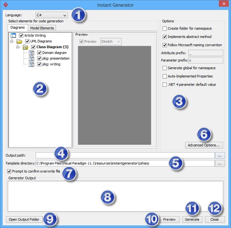231x228 pixels.
Task: Enable .NET 4 parameter default value
Action: [164, 85]
